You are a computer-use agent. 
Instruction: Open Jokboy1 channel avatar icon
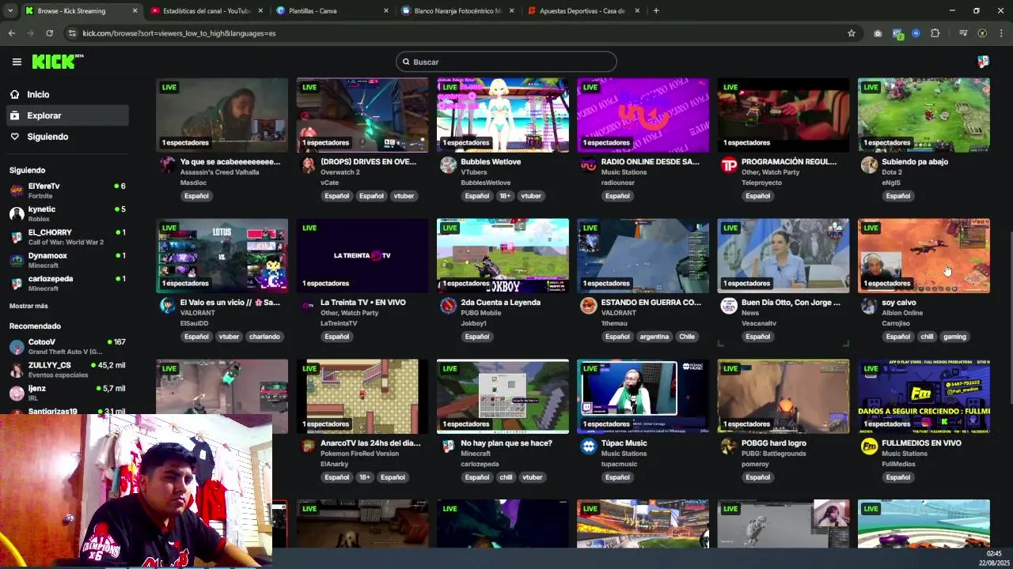coord(449,305)
